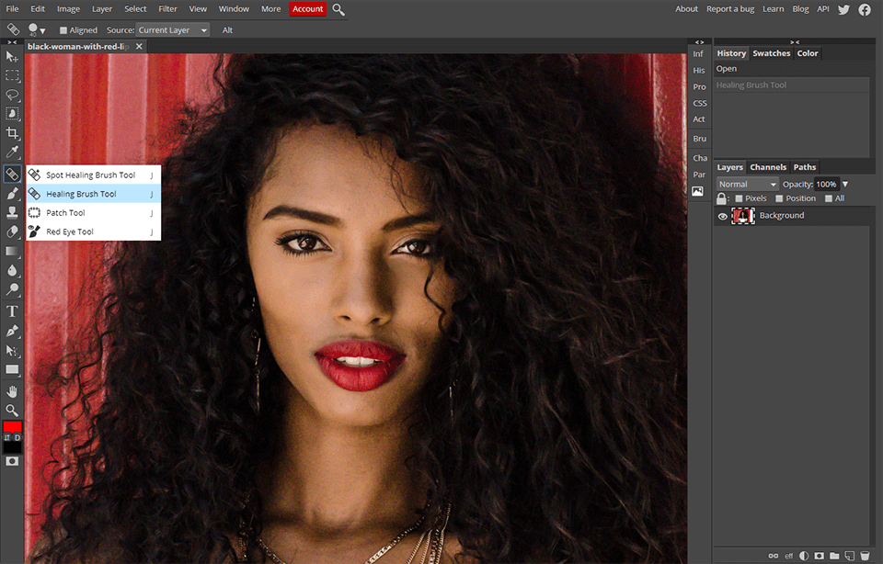Screen dimensions: 883x564
Task: Add a layer mask
Action: [x=818, y=555]
